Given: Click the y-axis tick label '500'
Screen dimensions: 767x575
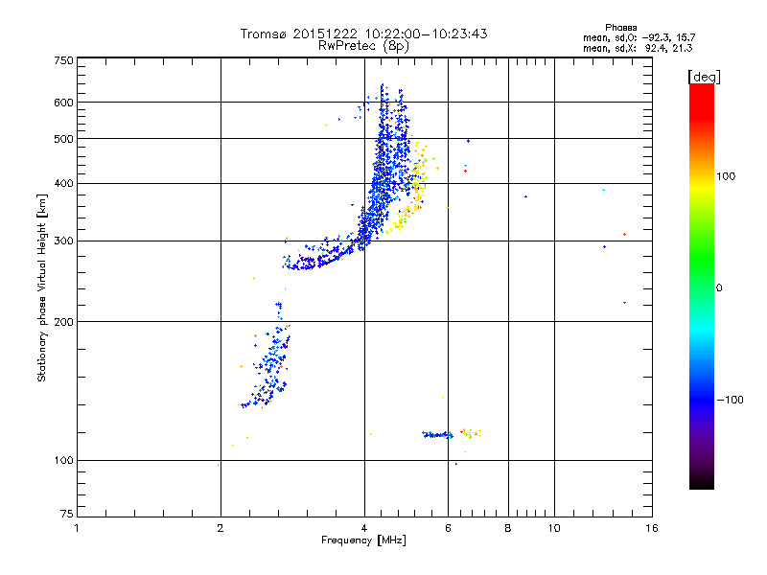Looking at the screenshot, I should [63, 139].
